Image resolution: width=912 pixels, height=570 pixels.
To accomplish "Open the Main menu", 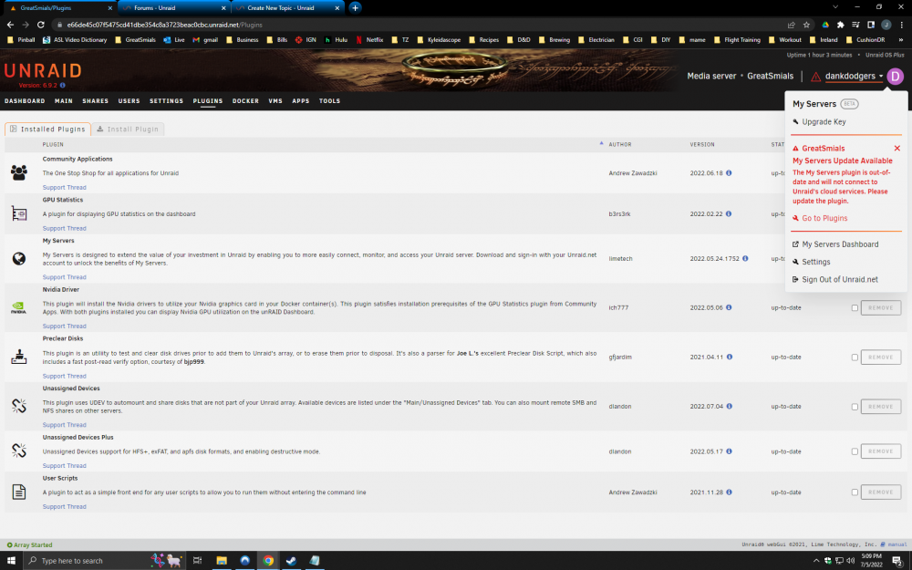I will click(x=64, y=100).
